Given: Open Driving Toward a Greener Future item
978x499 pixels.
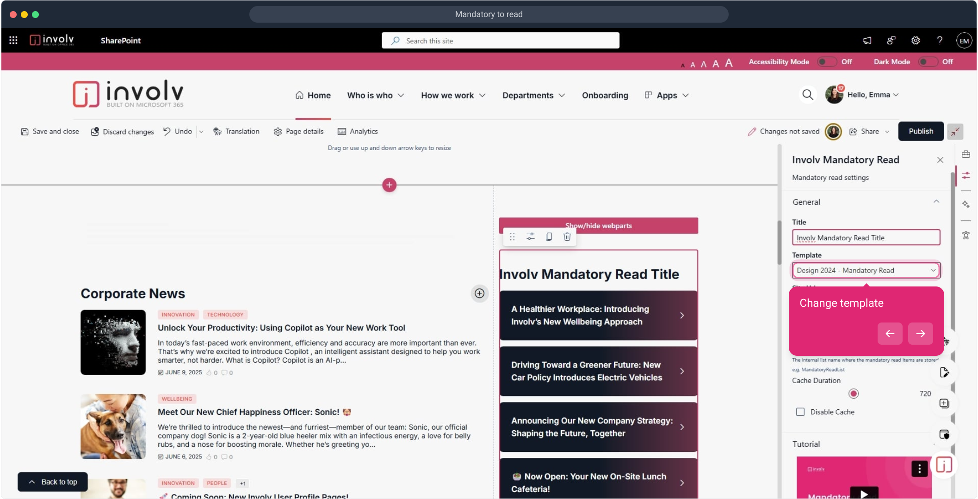Looking at the screenshot, I should point(598,371).
